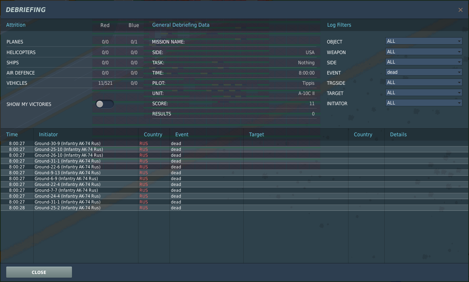
Task: Click the Log Filters section heading
Action: pyautogui.click(x=339, y=25)
